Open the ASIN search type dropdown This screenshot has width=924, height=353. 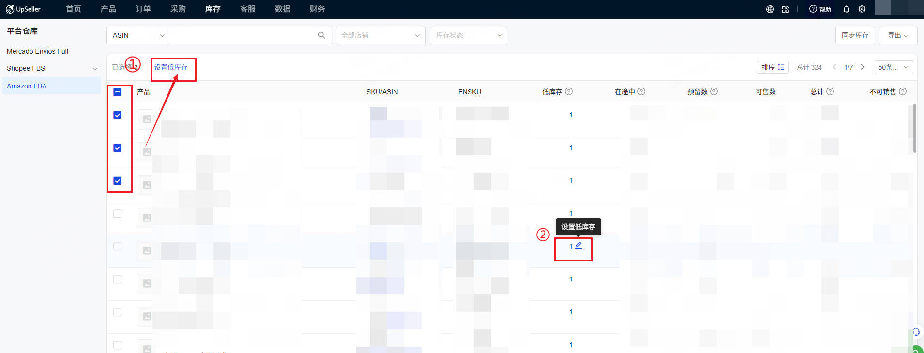[x=138, y=35]
